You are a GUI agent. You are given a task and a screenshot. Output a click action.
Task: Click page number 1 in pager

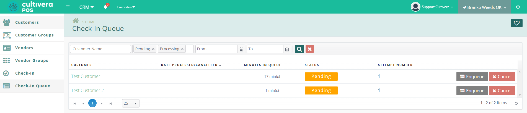coord(92,103)
